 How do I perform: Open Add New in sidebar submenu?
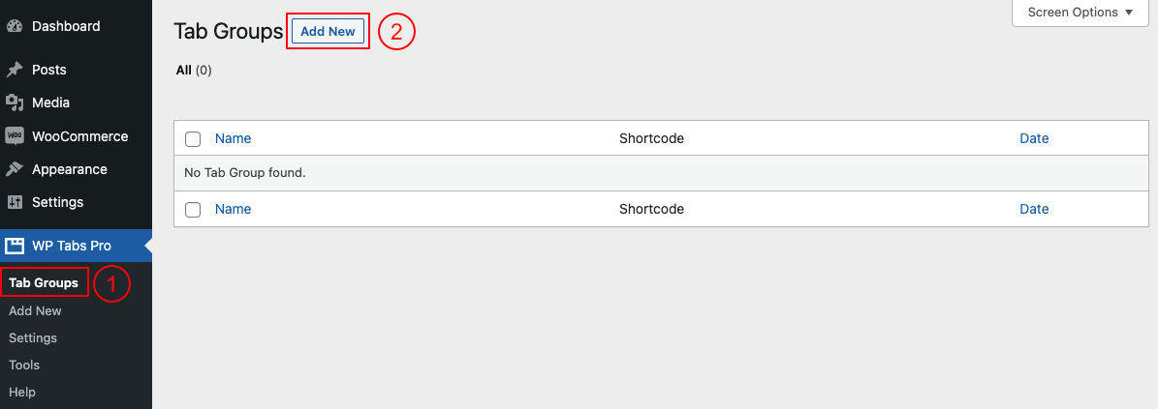click(x=35, y=310)
